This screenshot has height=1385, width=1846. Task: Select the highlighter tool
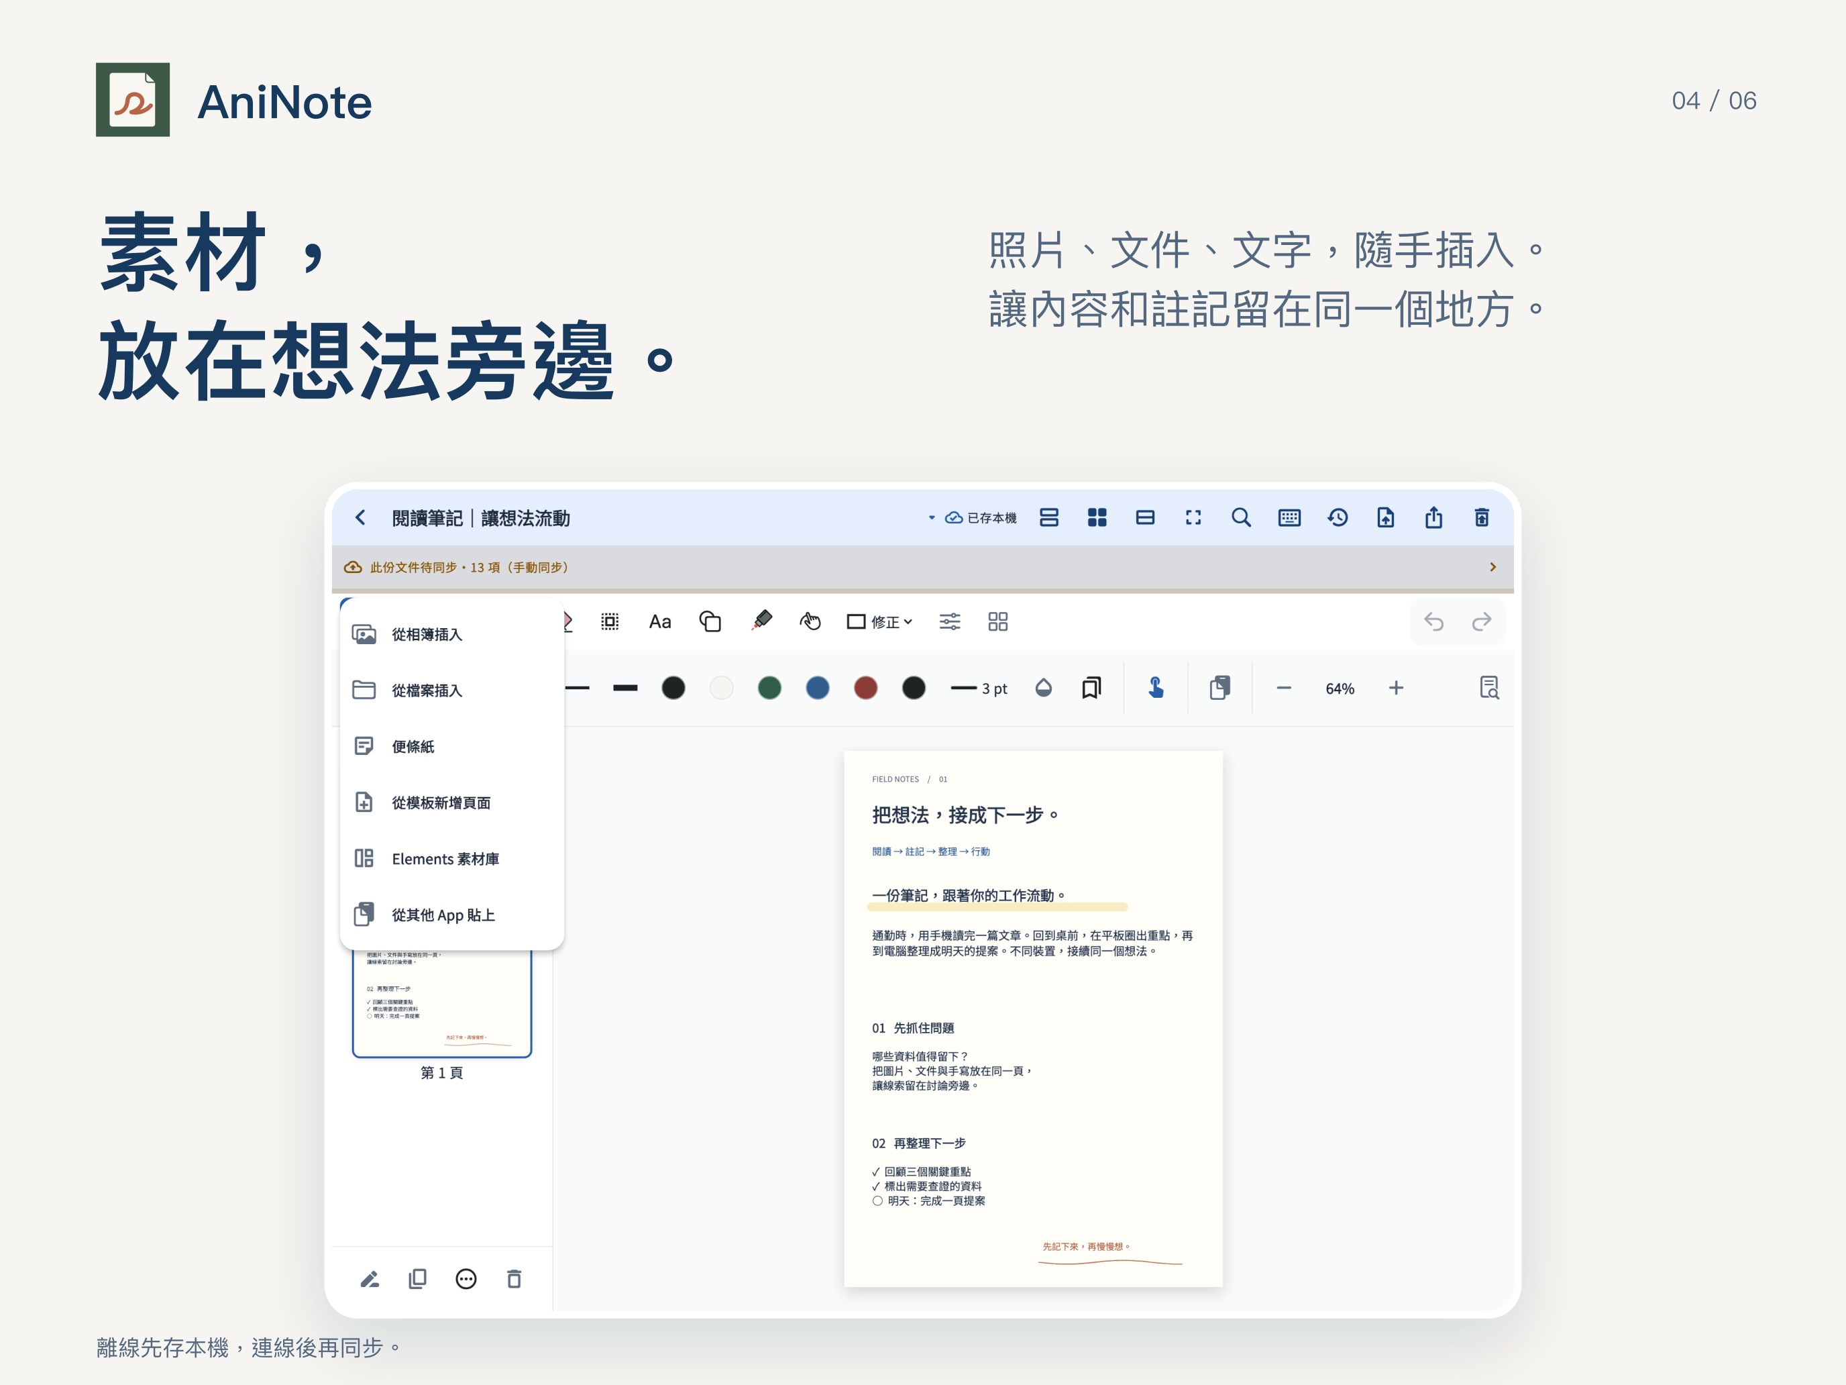pyautogui.click(x=761, y=620)
